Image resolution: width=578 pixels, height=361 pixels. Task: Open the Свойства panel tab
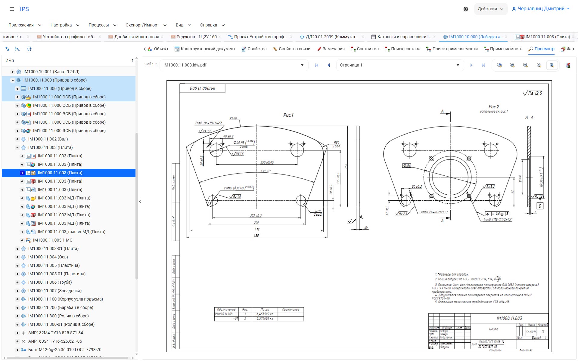[x=254, y=49]
